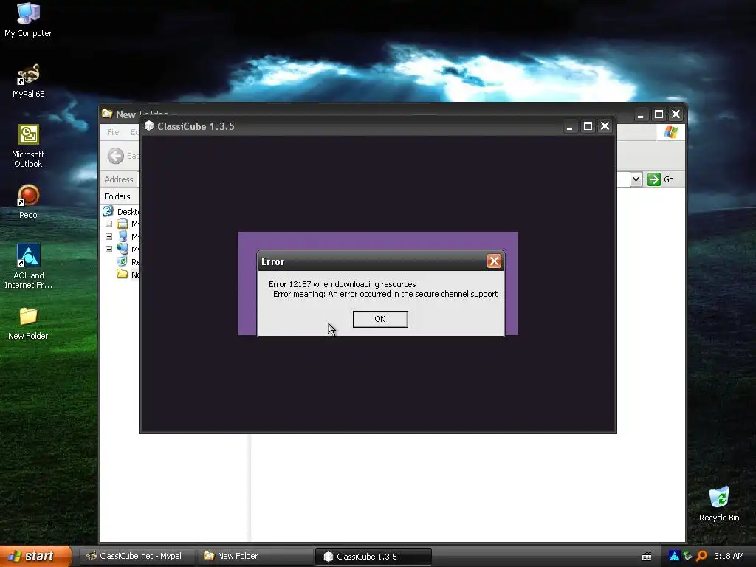
Task: Close the ClassiCube 1.3.5 window
Action: point(605,126)
